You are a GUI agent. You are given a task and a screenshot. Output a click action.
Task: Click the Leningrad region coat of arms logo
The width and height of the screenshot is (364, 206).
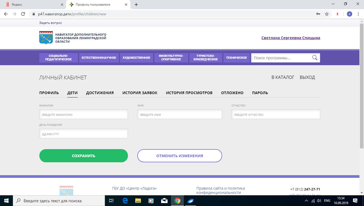[x=46, y=38]
